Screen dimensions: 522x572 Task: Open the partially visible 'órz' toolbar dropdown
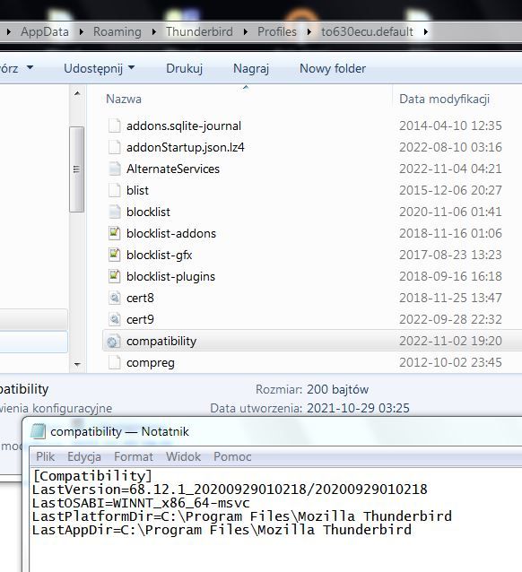[x=16, y=68]
